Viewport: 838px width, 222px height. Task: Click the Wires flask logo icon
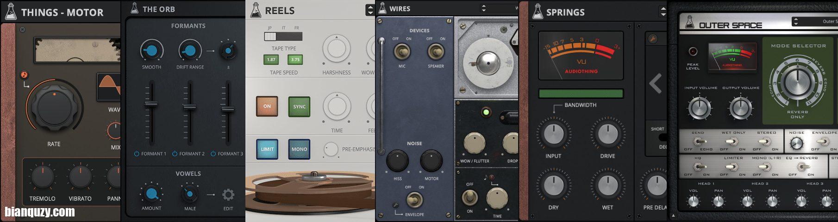click(382, 8)
